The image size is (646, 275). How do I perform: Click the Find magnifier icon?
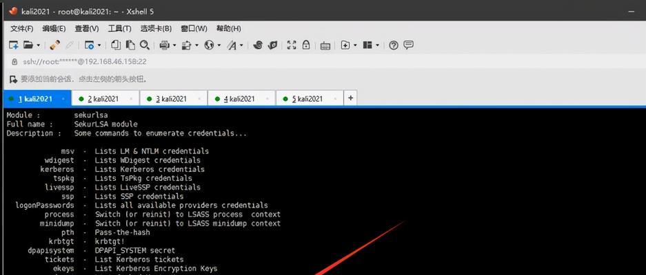(144, 45)
